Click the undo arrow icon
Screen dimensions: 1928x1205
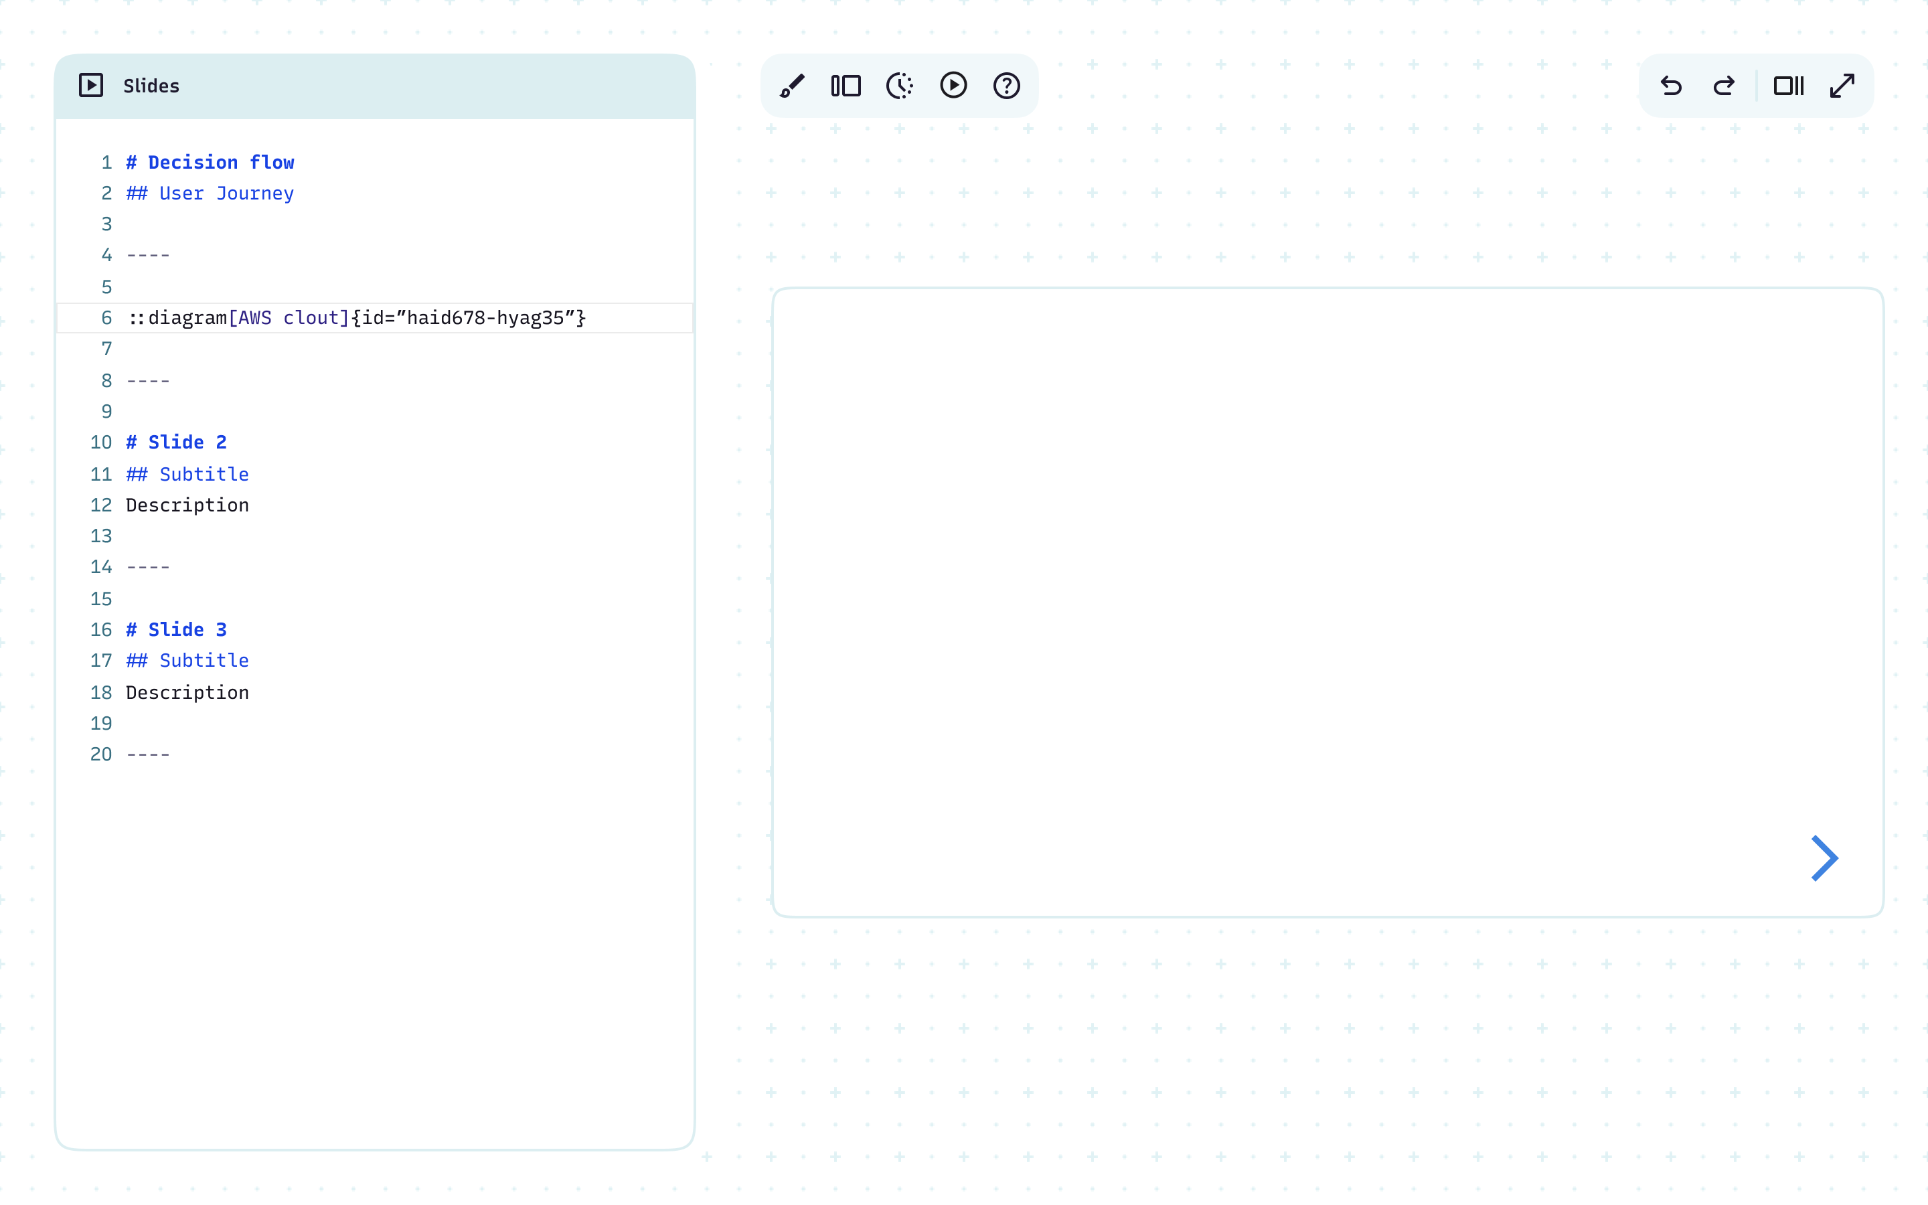pyautogui.click(x=1671, y=85)
